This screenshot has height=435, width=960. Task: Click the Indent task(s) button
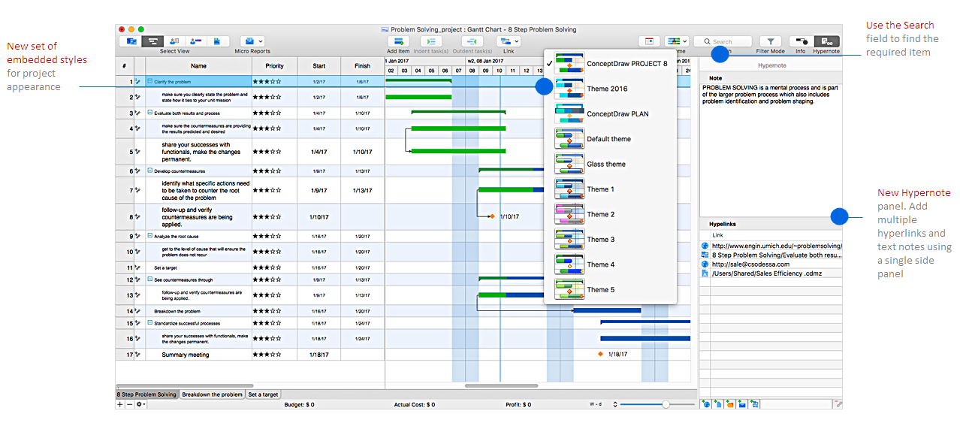430,41
